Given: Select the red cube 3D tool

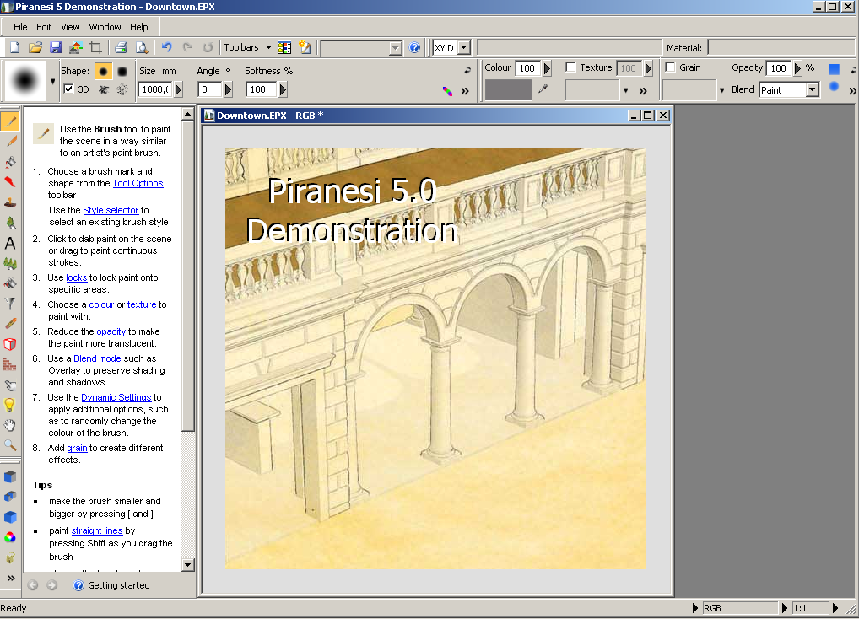Looking at the screenshot, I should (10, 344).
